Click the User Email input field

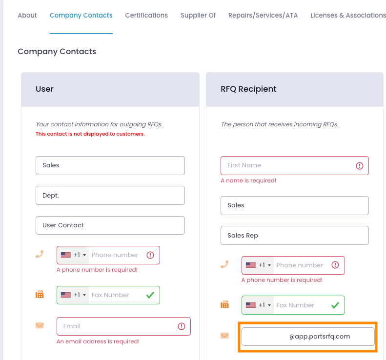pyautogui.click(x=123, y=326)
